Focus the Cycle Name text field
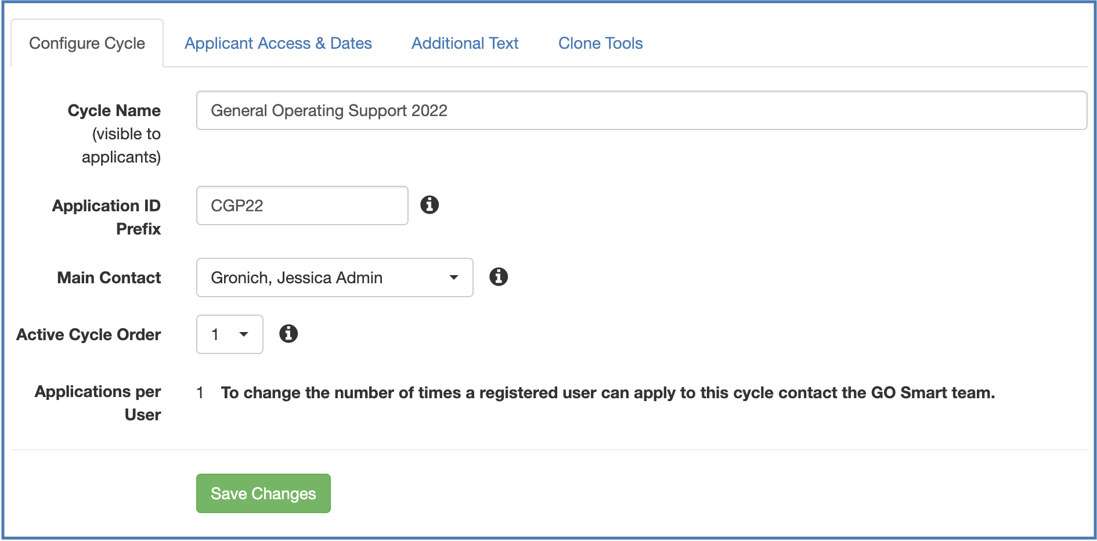The width and height of the screenshot is (1097, 541). click(x=641, y=110)
